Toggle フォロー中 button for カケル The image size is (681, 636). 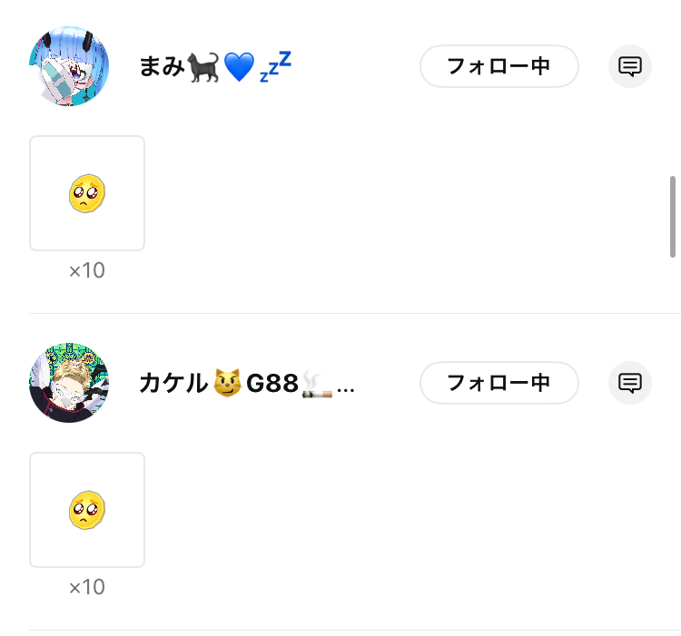pos(499,383)
